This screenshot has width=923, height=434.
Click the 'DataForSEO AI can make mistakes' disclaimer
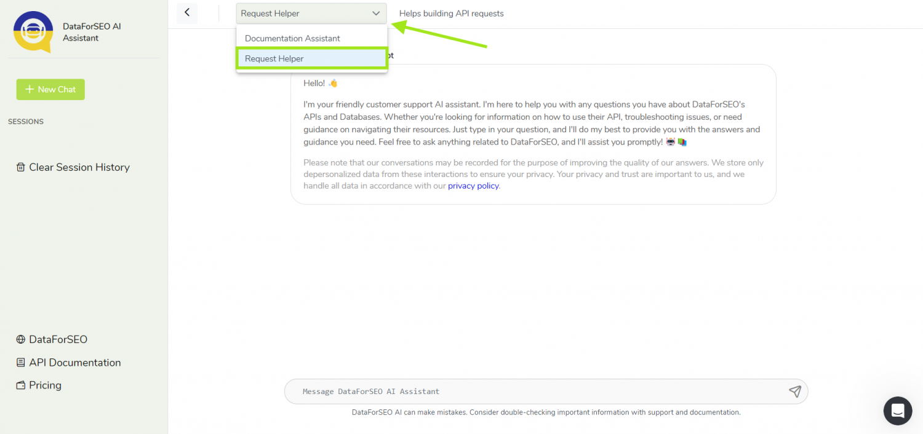pyautogui.click(x=546, y=412)
